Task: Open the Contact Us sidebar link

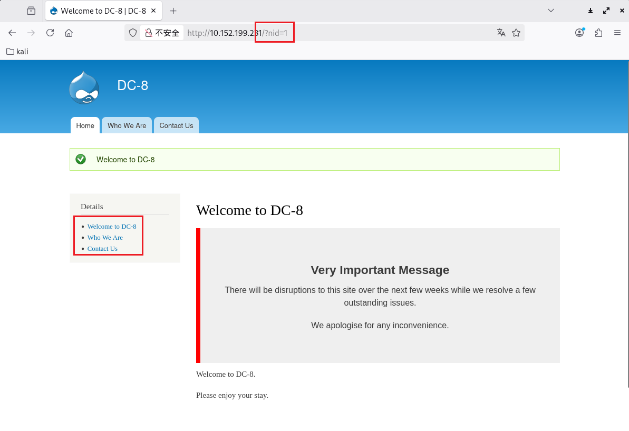Action: (x=102, y=249)
